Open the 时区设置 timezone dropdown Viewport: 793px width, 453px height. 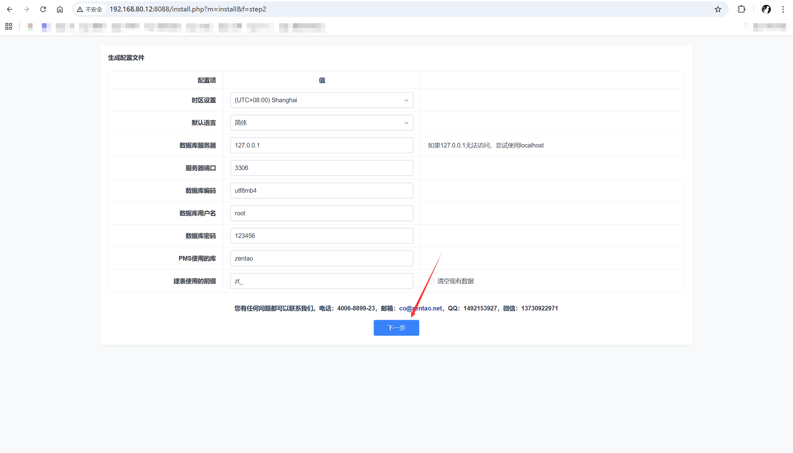tap(321, 100)
